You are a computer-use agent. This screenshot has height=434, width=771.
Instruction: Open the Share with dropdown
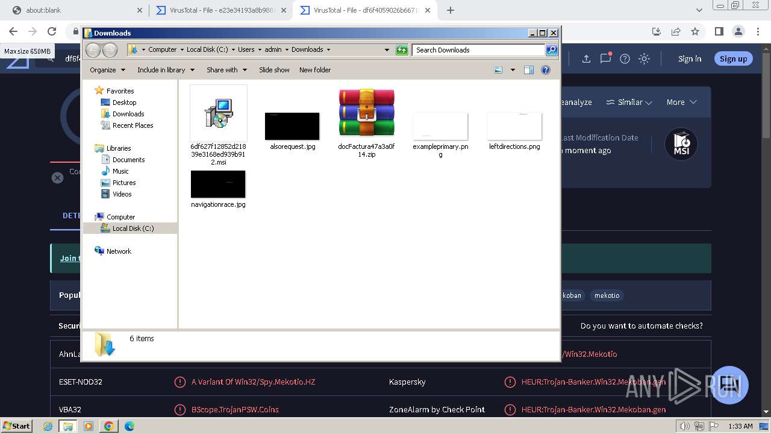coord(226,70)
